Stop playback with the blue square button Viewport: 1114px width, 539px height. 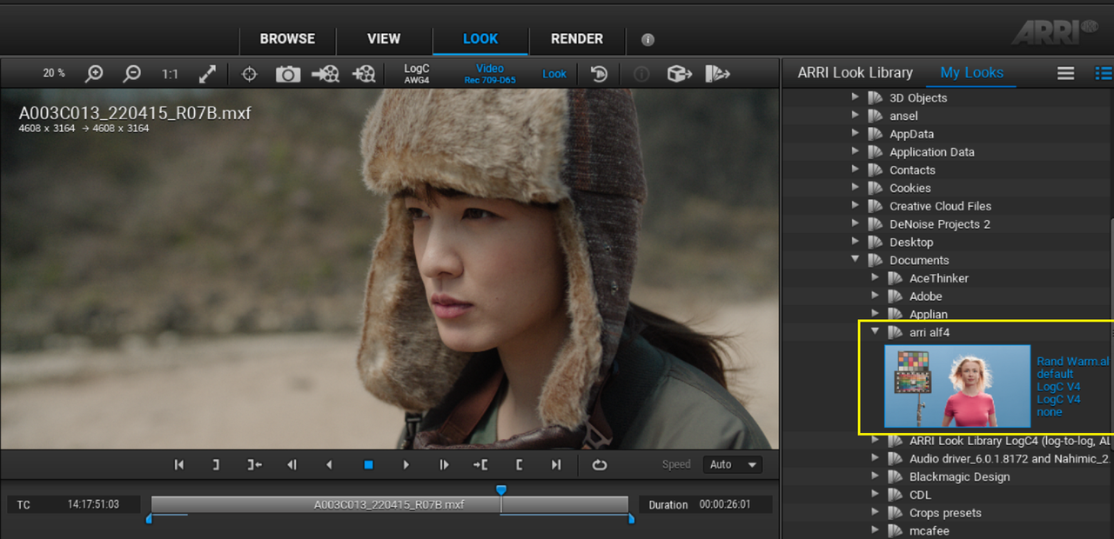coord(368,465)
